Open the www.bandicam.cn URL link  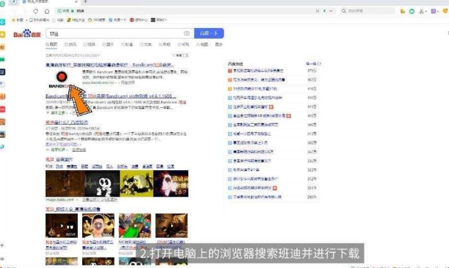point(97,83)
